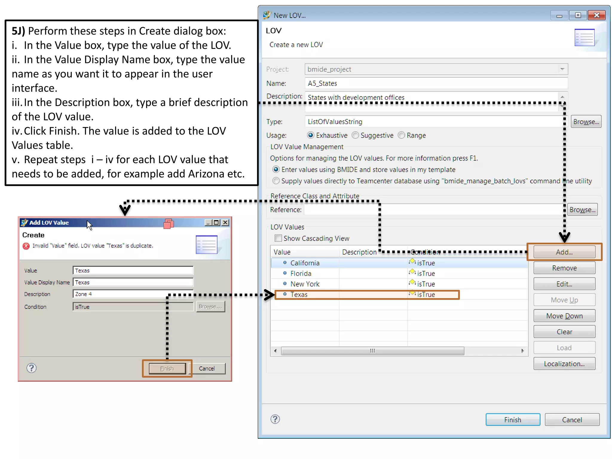The image size is (612, 459).
Task: Click the bullet icon beside Florida value
Action: click(x=285, y=273)
